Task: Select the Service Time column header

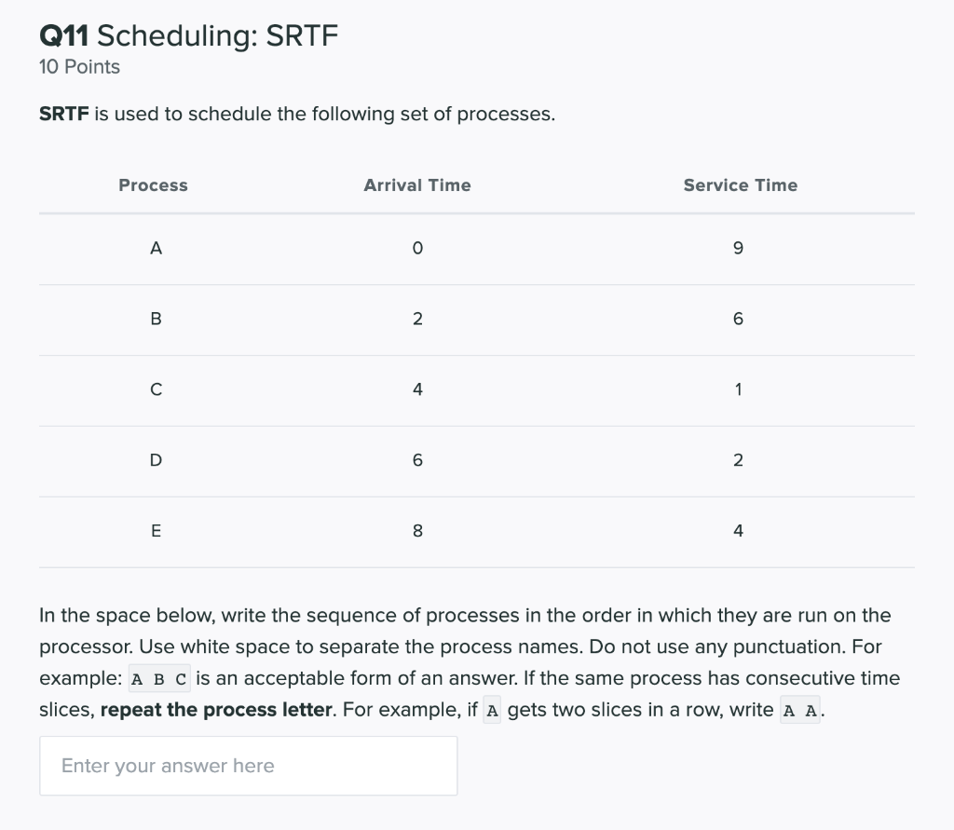Action: [x=740, y=185]
